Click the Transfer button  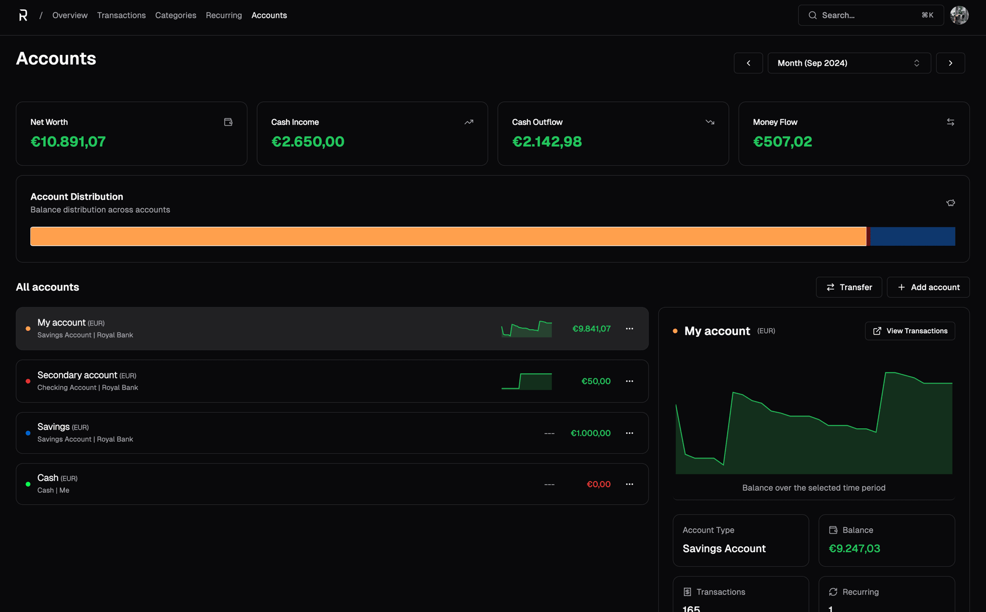click(x=849, y=287)
